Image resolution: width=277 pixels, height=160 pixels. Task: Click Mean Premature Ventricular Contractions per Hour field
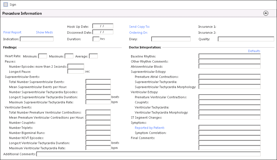click(98, 117)
